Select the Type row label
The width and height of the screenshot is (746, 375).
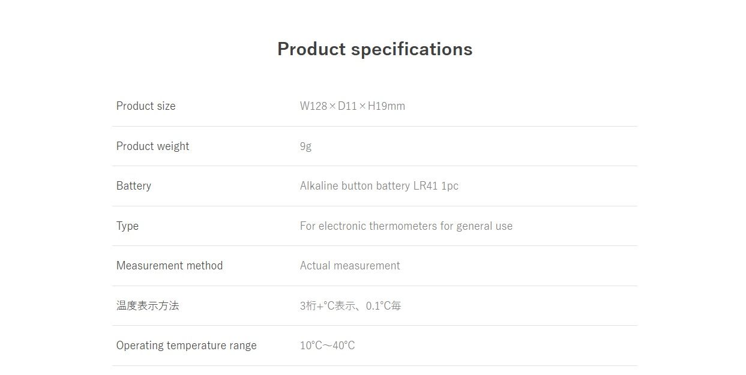[127, 226]
